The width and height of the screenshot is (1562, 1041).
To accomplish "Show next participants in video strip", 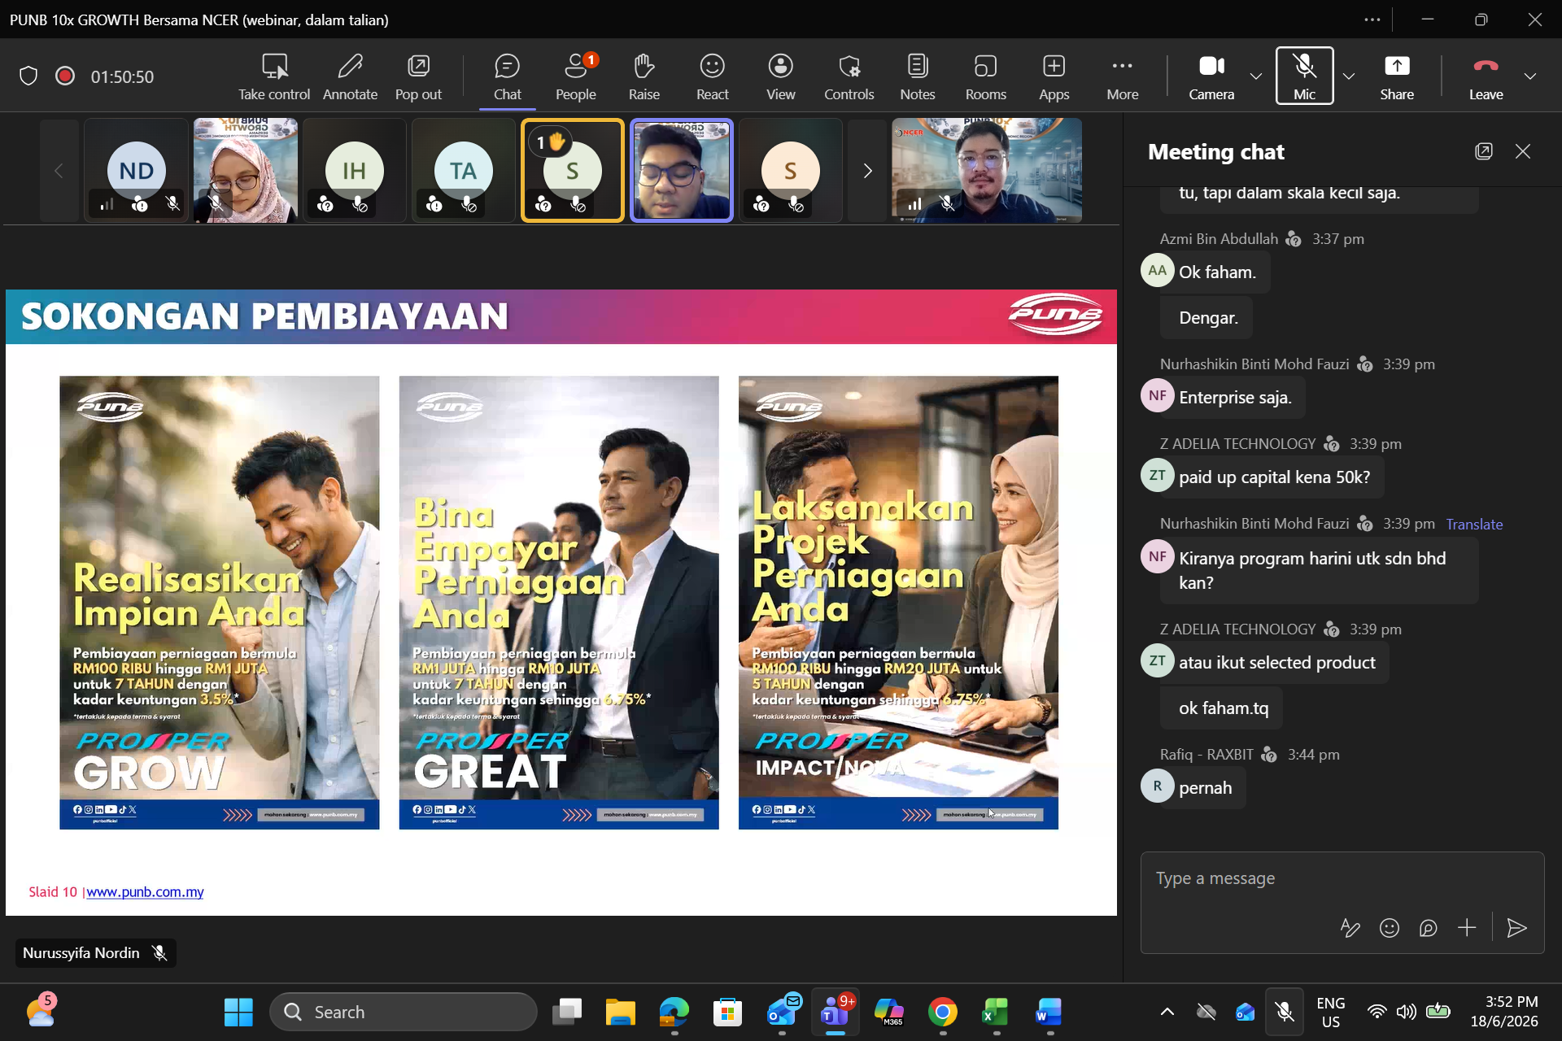I will click(867, 171).
